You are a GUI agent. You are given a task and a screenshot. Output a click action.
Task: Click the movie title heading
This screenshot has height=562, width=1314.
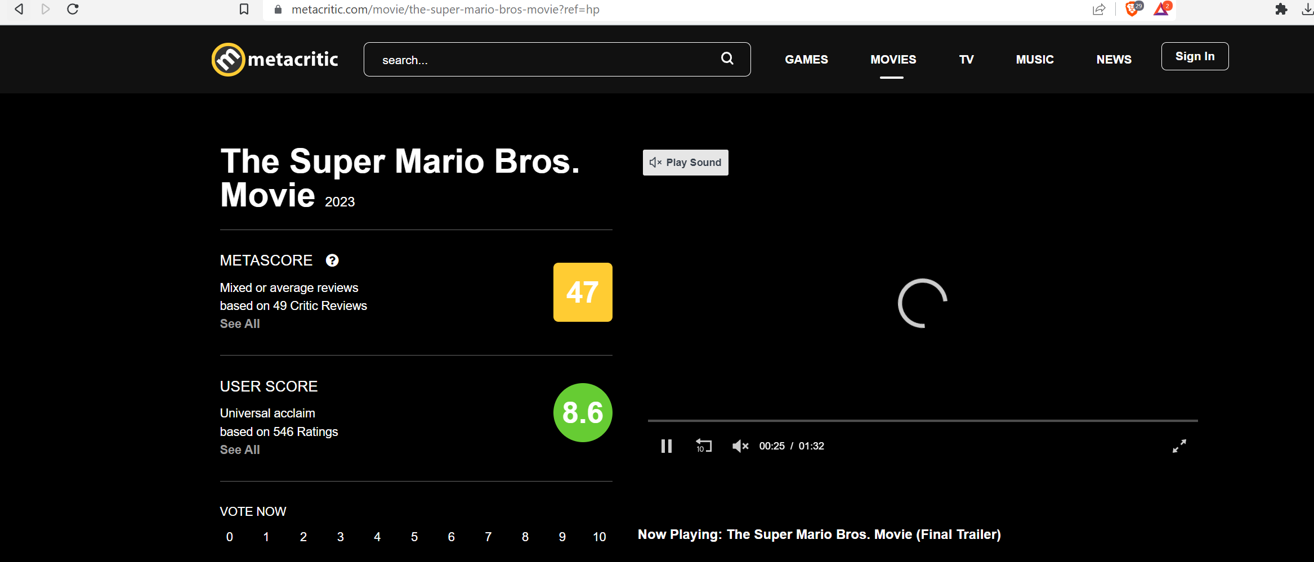[x=400, y=178]
